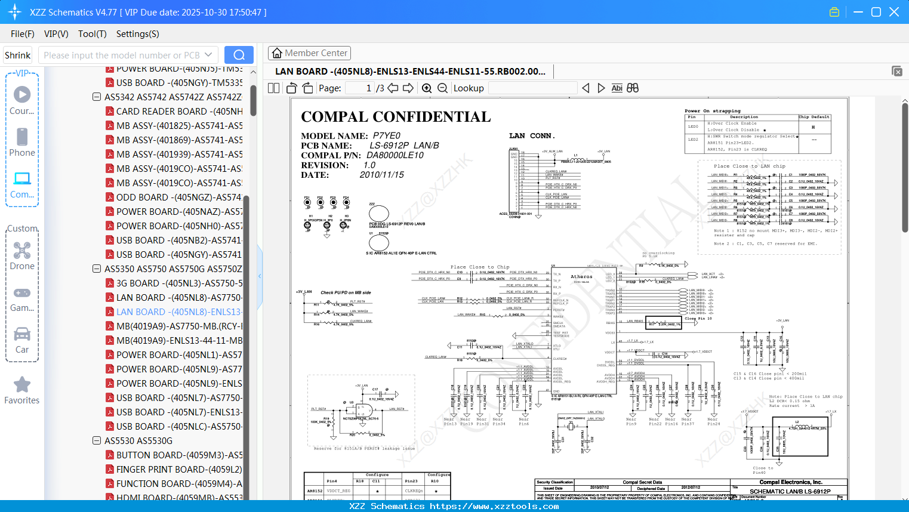Image resolution: width=909 pixels, height=512 pixels.
Task: Click the Lookup text input field
Action: (532, 88)
